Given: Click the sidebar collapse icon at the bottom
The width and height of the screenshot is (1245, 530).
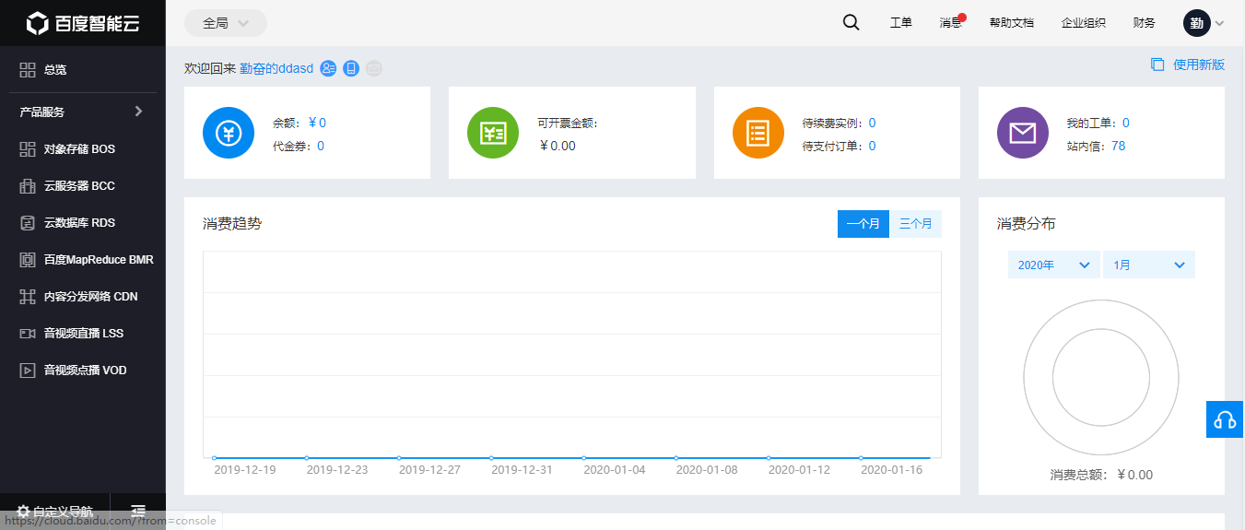Looking at the screenshot, I should click(138, 511).
